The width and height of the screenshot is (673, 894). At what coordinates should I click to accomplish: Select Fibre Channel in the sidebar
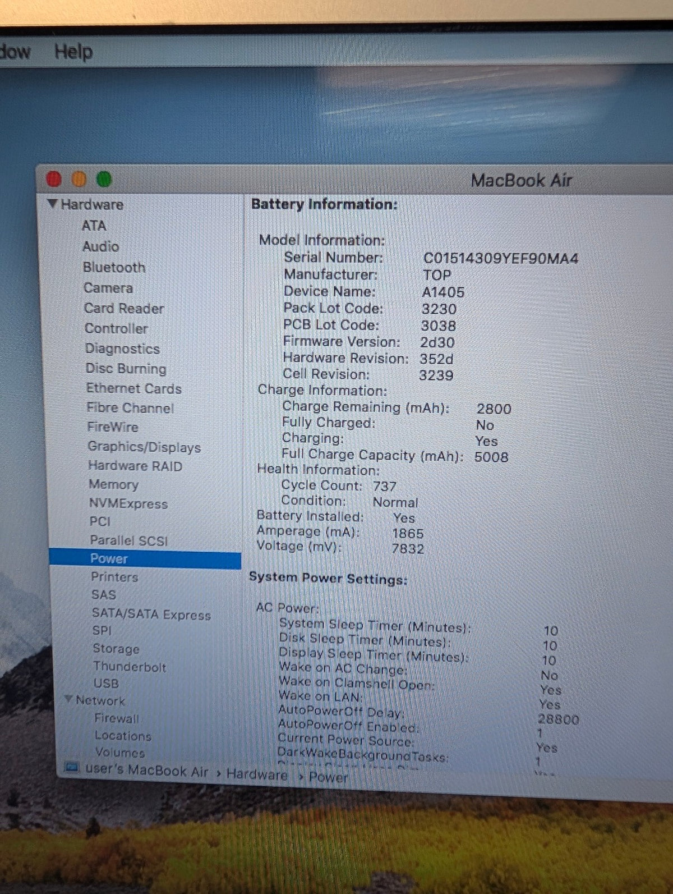click(131, 408)
